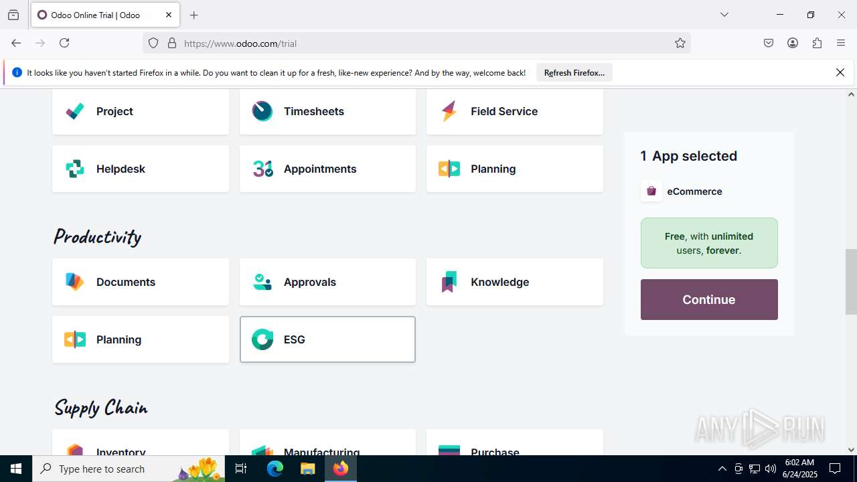Click the eCommerce selected app label

click(694, 191)
